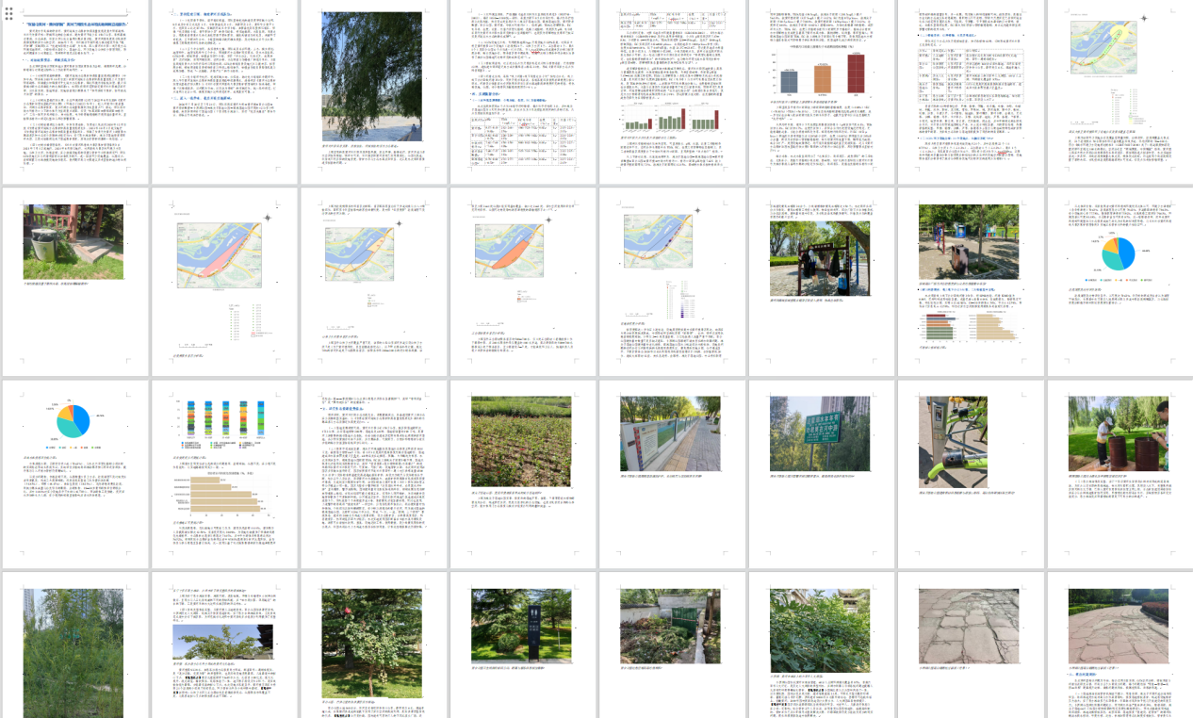Select the page with the full-height tall trees photo

pyautogui.click(x=76, y=645)
